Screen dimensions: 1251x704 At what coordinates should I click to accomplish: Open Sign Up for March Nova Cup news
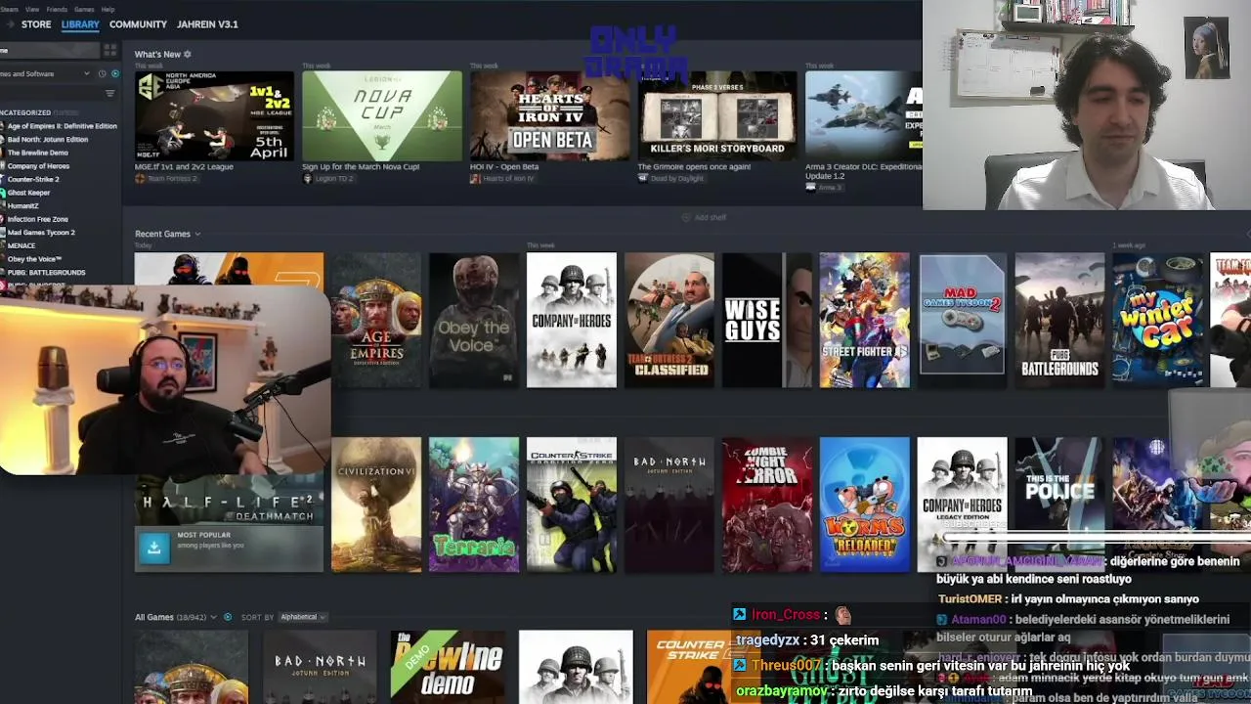(x=361, y=166)
